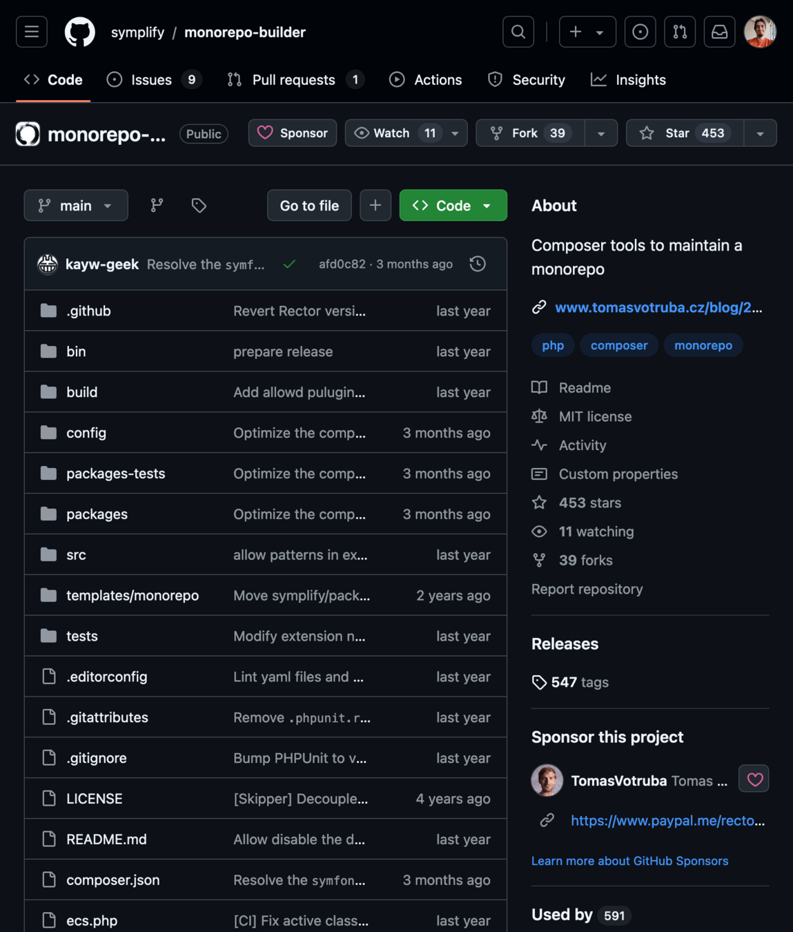View tags via the tag icon

pyautogui.click(x=199, y=205)
